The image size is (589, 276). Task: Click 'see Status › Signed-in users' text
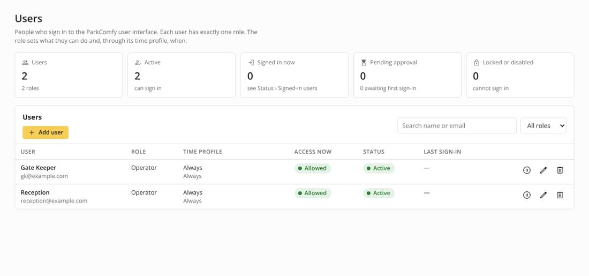[282, 88]
